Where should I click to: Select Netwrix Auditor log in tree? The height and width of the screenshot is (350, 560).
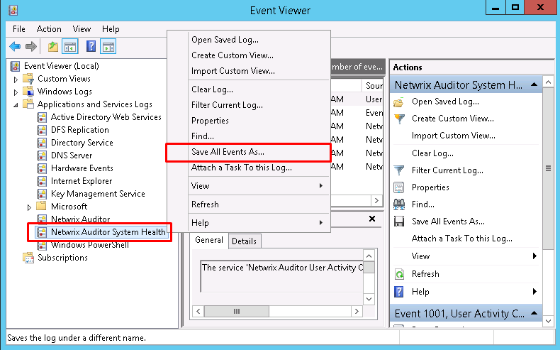click(x=80, y=219)
